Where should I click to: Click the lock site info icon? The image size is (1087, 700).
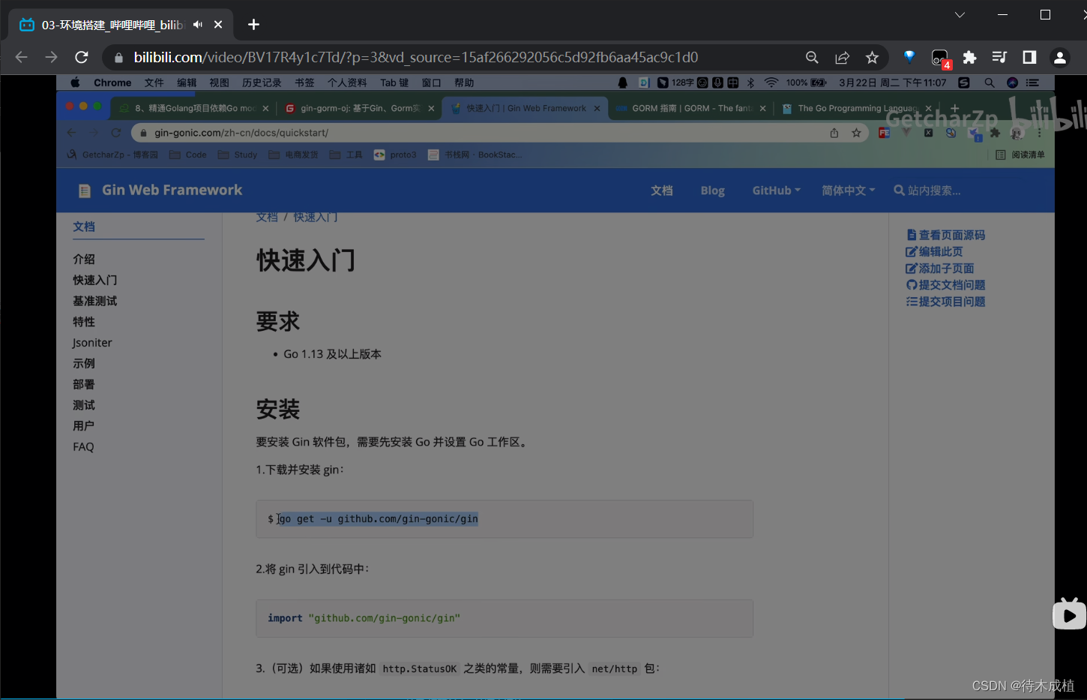click(x=118, y=58)
